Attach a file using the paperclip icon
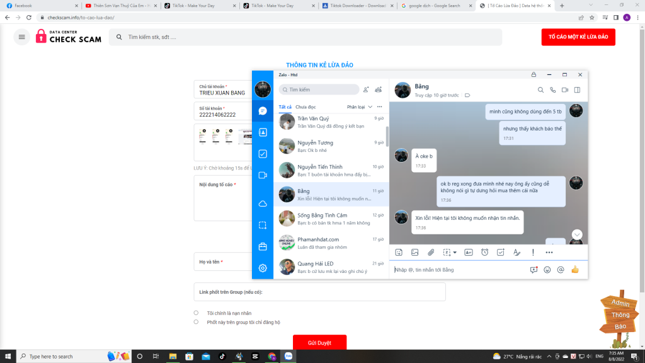Screen dimensions: 645x363 coord(431,252)
